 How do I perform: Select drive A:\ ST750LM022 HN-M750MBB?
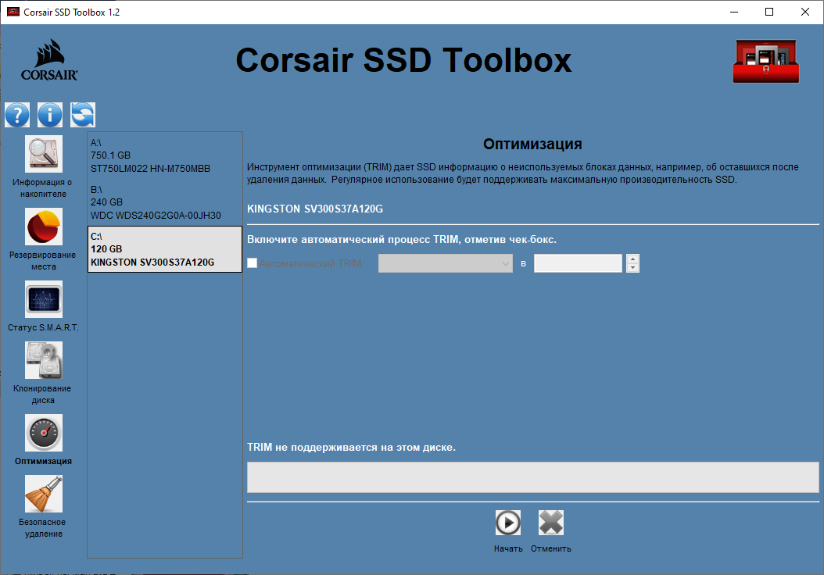tap(165, 155)
